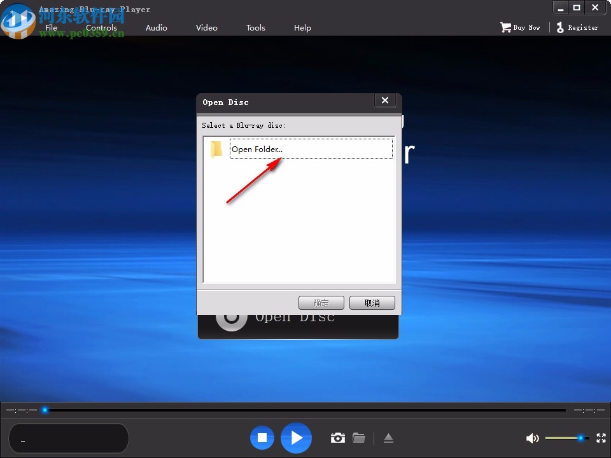611x458 pixels.
Task: Open the Tools menu
Action: pos(256,27)
